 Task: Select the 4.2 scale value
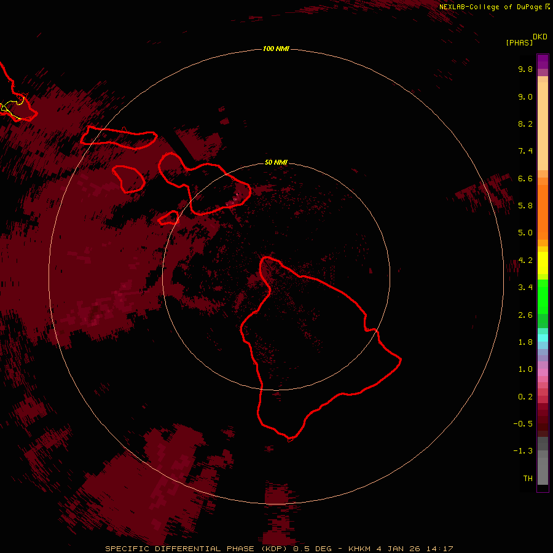pos(525,261)
